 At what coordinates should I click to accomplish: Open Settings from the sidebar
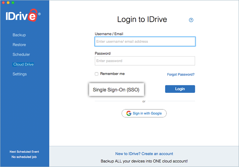point(19,74)
